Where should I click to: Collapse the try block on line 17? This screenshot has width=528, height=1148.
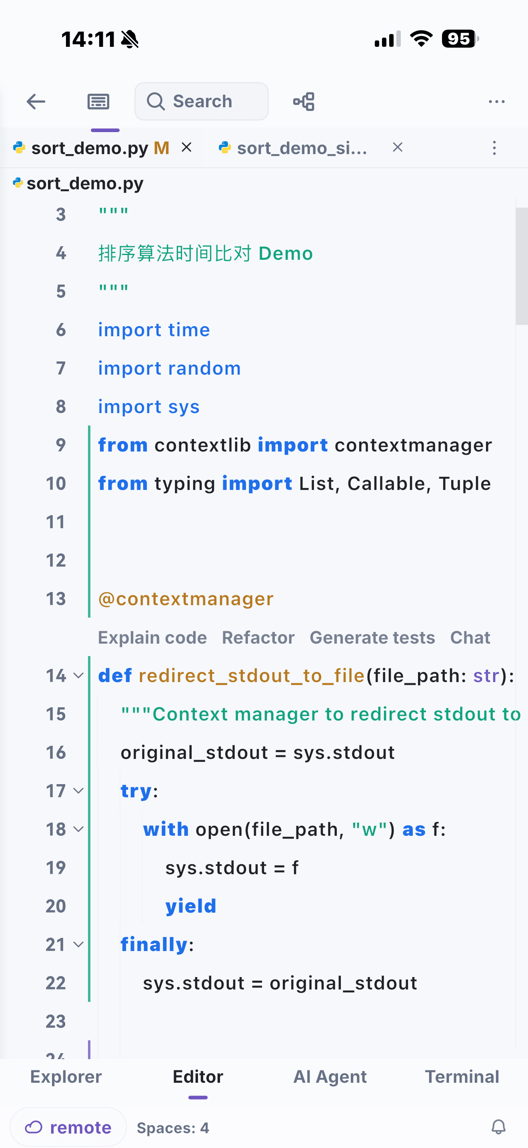pyautogui.click(x=78, y=791)
